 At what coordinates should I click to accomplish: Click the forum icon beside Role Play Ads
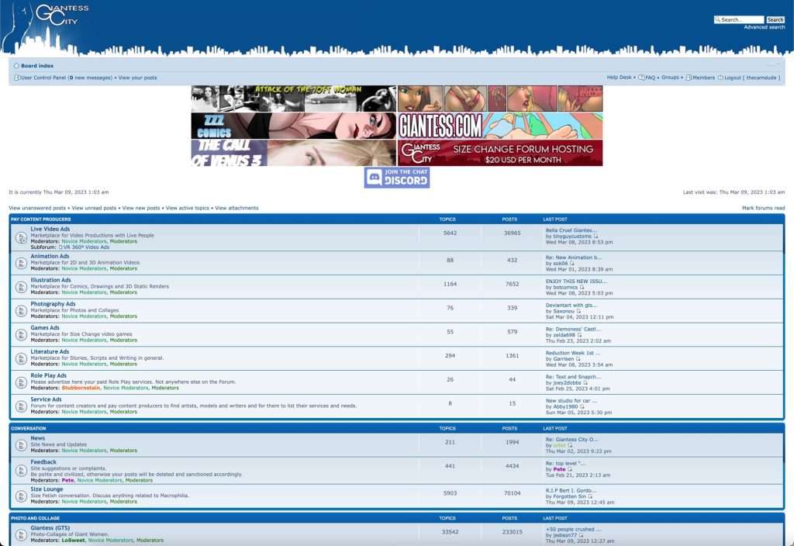coord(21,382)
